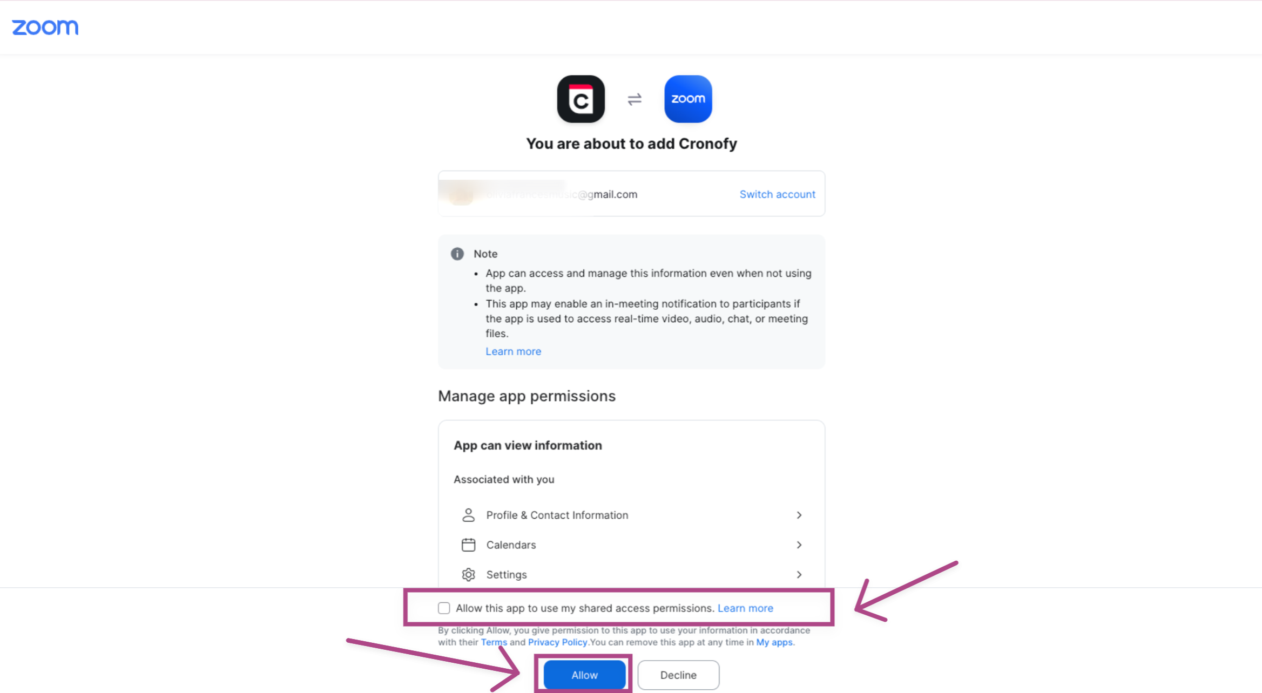Click the Settings gear icon
1262x693 pixels.
point(468,574)
